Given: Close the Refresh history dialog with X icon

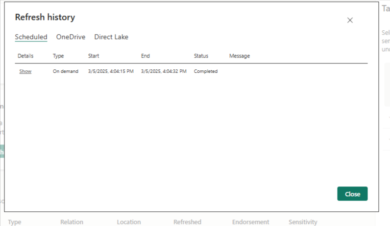Looking at the screenshot, I should tap(350, 20).
